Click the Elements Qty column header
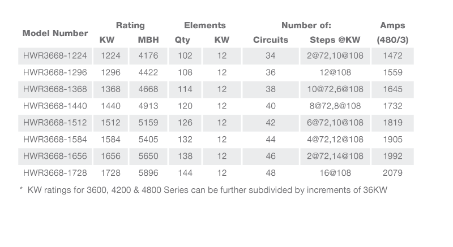This screenshot has width=453, height=247. coord(182,40)
